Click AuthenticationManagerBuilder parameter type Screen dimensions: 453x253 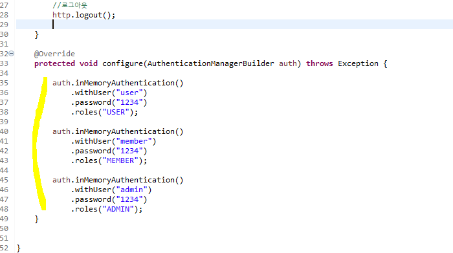point(210,63)
